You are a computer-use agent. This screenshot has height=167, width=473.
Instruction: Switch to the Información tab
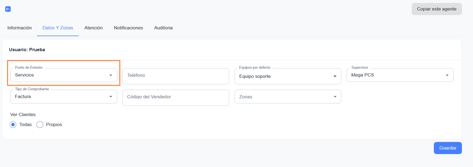(19, 28)
